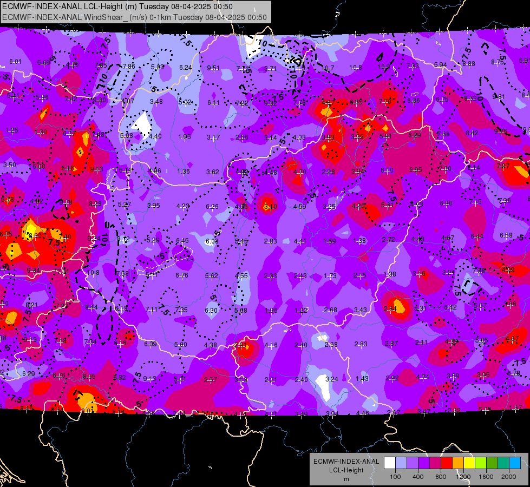530x487 pixels.
Task: Click the grid value '8.42'
Action: click(472, 133)
